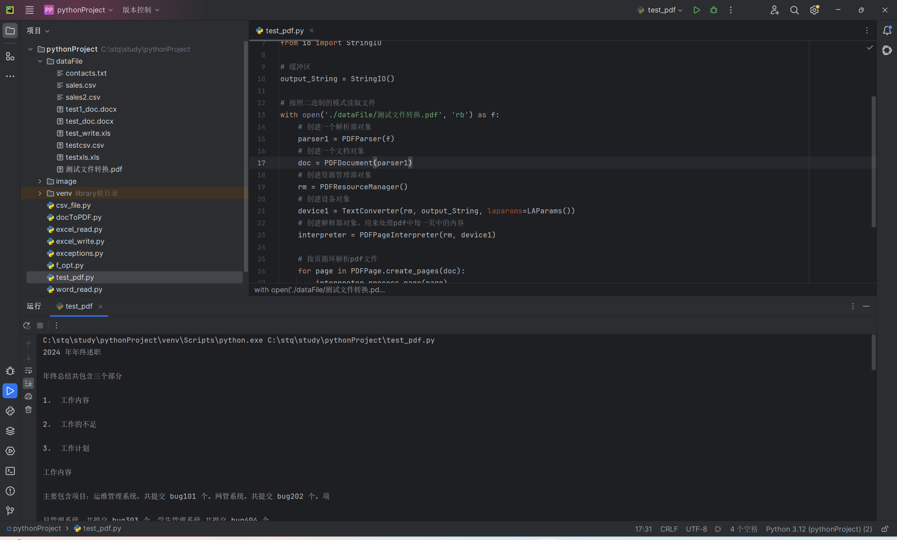Screen dimensions: 897x540
Task: Open sales.csv in project tree
Action: click(x=80, y=85)
